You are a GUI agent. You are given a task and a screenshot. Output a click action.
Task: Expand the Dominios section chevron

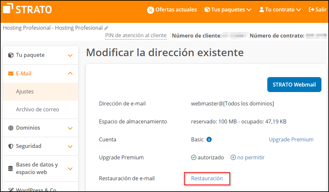point(70,128)
